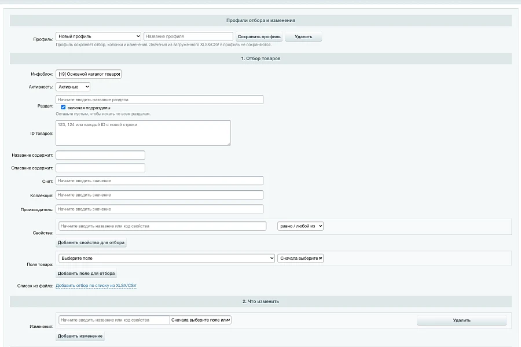Open the Инфоблок dropdown
521x347 pixels.
pyautogui.click(x=89, y=74)
